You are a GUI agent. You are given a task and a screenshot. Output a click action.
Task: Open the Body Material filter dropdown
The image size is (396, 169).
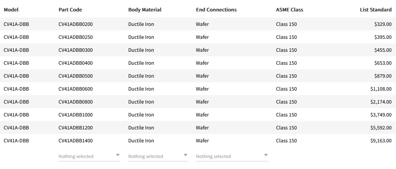click(x=158, y=156)
